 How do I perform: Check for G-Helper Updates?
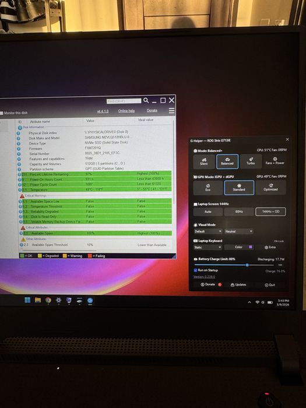coord(238,284)
